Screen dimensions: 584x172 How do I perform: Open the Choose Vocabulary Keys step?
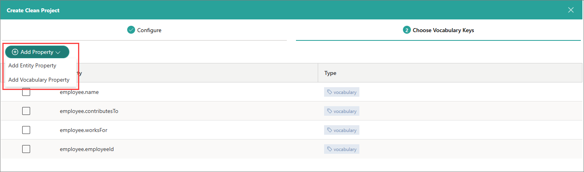443,30
